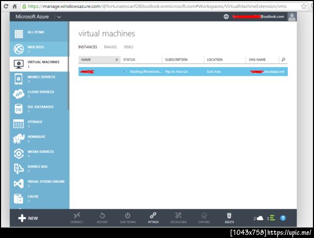314x238 pixels.
Task: Search the virtual machines table
Action: pyautogui.click(x=283, y=60)
